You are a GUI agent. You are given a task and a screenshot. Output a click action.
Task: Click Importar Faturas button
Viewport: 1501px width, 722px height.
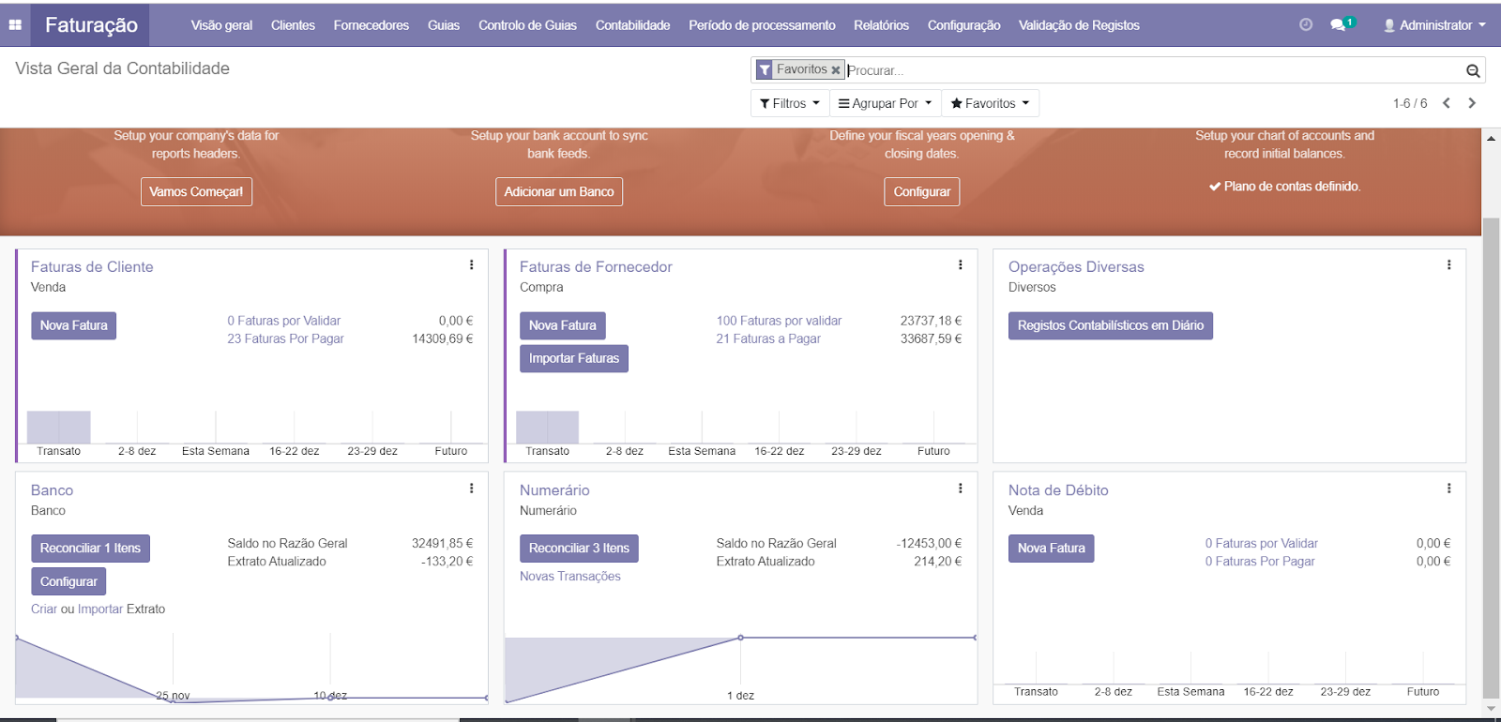[x=573, y=358]
